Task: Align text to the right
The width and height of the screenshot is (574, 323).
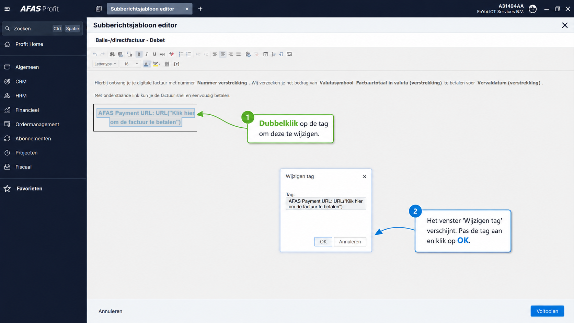Action: [231, 54]
